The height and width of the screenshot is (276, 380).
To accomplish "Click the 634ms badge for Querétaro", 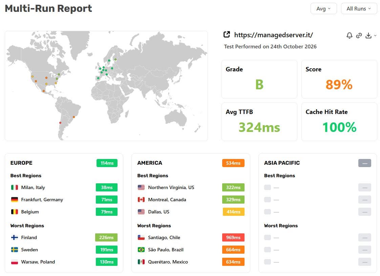I will click(233, 262).
